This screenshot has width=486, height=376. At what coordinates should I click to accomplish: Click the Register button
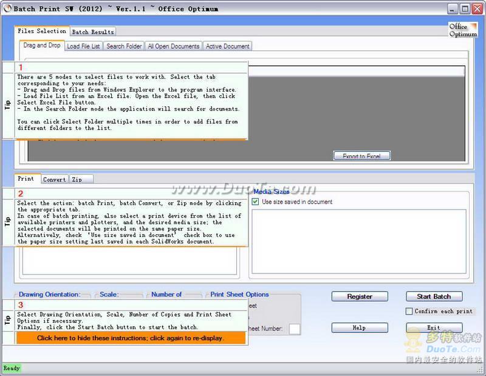click(360, 296)
